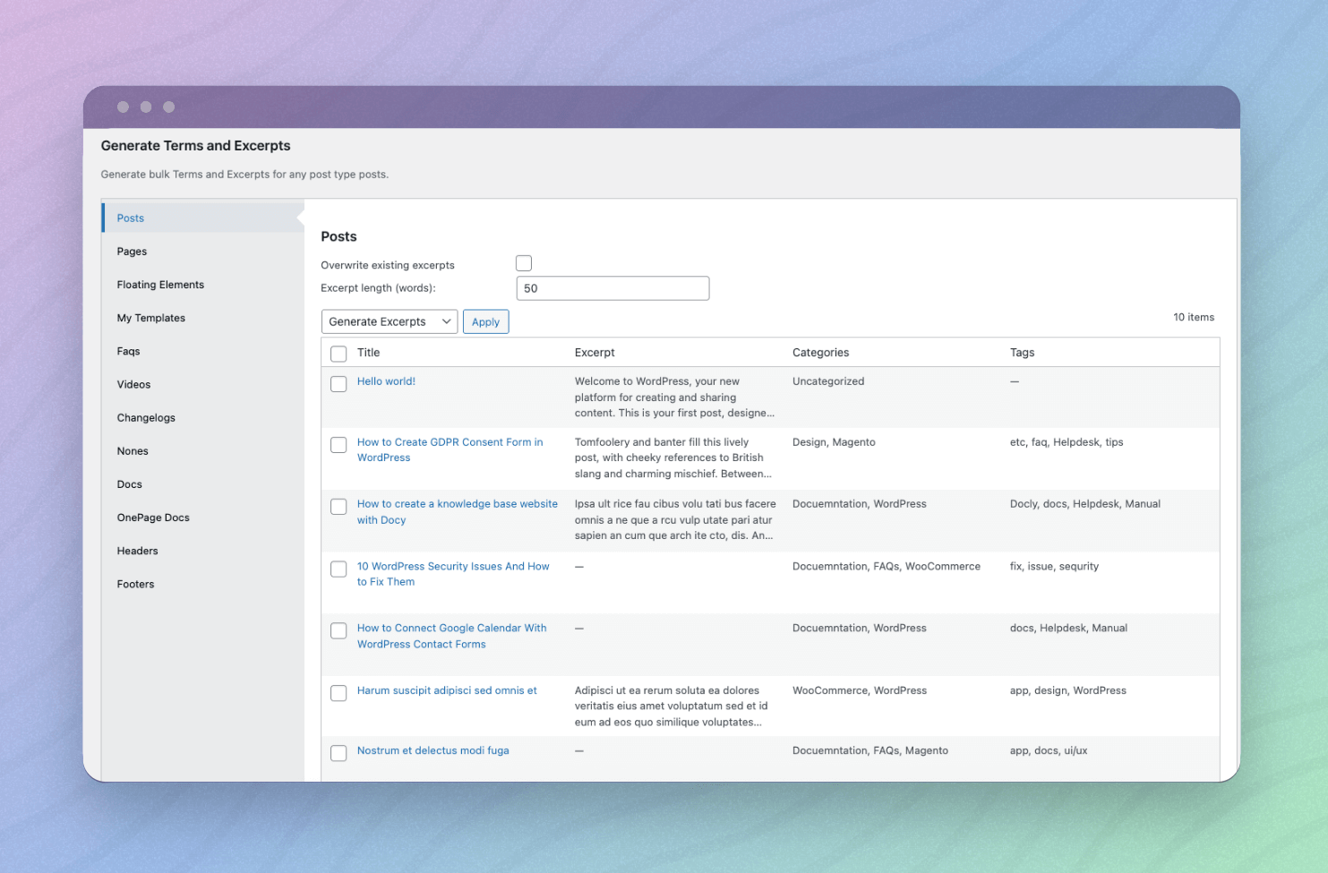Image resolution: width=1328 pixels, height=873 pixels.
Task: Open the Floating Elements section
Action: click(160, 284)
